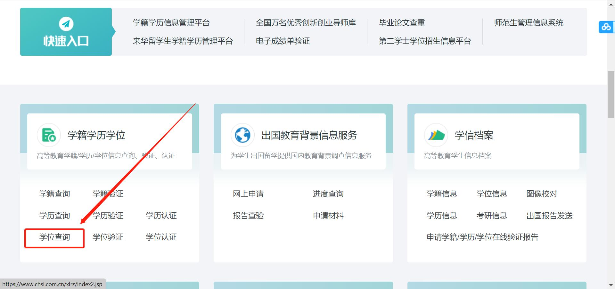Open 学籍学历信息管理平台 quick link
615x289 pixels.
[x=171, y=23]
